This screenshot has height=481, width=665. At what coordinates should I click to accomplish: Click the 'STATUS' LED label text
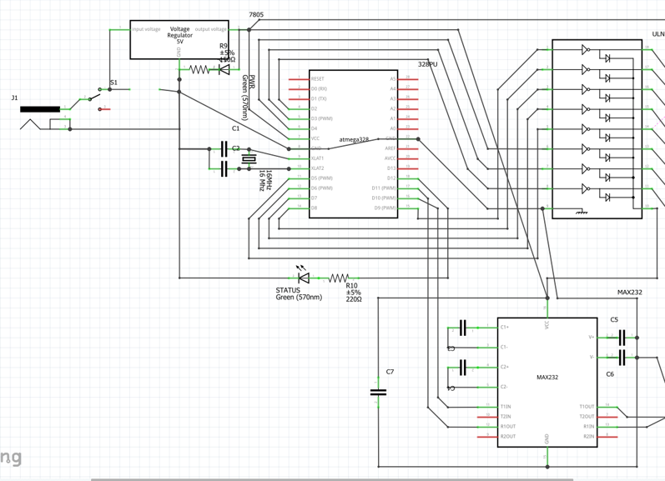click(288, 290)
